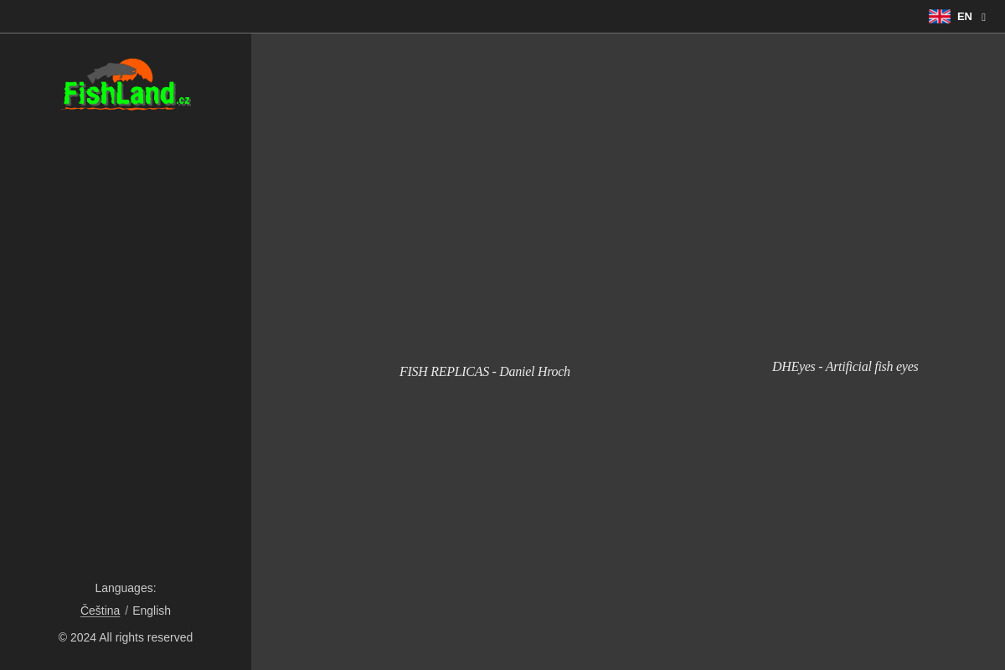Click the 2024 All rights reserved text
The height and width of the screenshot is (670, 1005).
(x=131, y=637)
